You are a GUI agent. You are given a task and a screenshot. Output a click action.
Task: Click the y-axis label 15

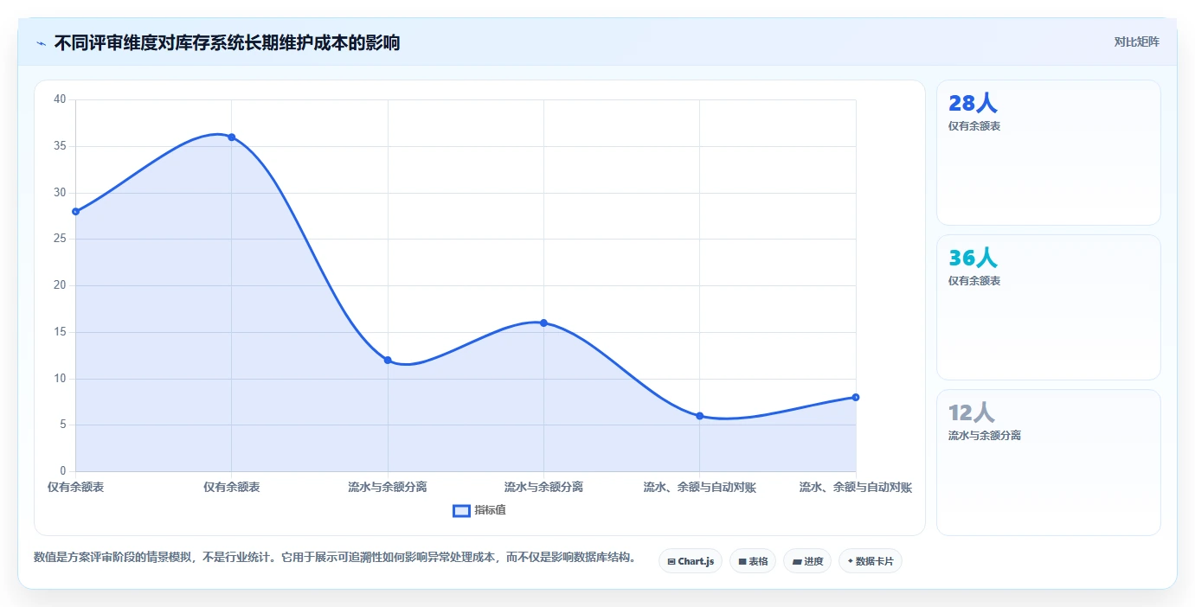[x=60, y=332]
